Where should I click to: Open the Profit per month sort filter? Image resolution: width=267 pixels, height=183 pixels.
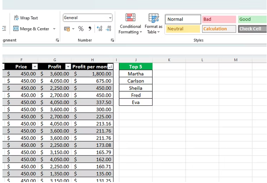(x=110, y=67)
